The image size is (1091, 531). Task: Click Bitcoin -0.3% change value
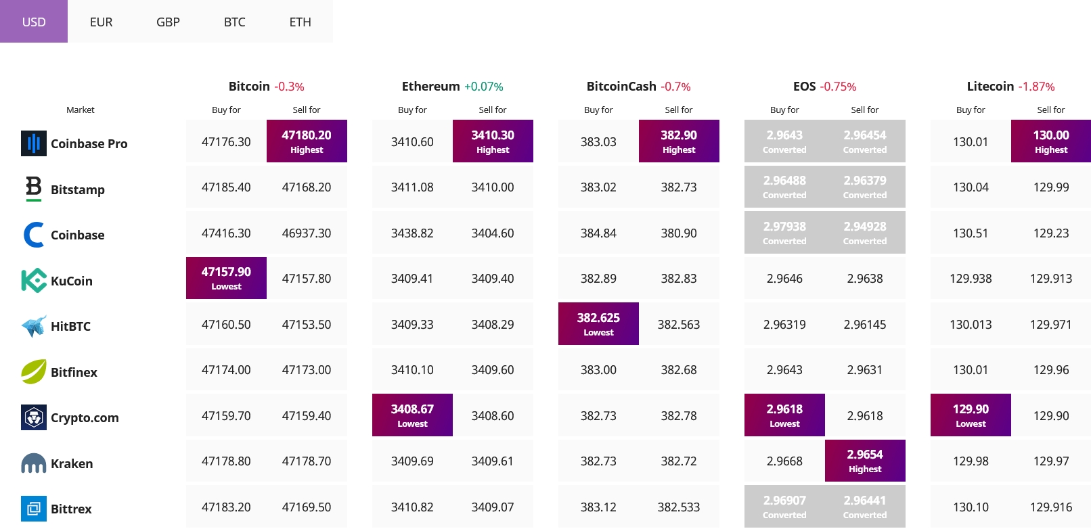point(289,87)
